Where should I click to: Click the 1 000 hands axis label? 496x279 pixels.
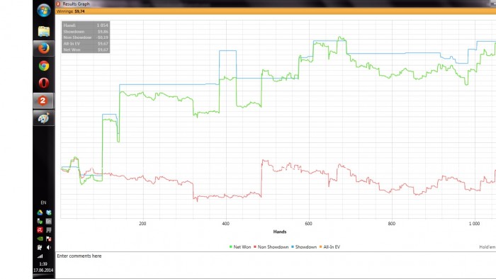click(x=474, y=224)
